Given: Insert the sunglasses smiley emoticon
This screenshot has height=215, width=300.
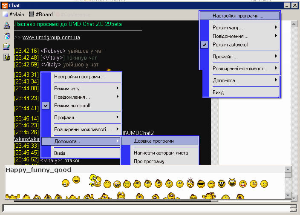Looking at the screenshot, I should click(201, 184).
